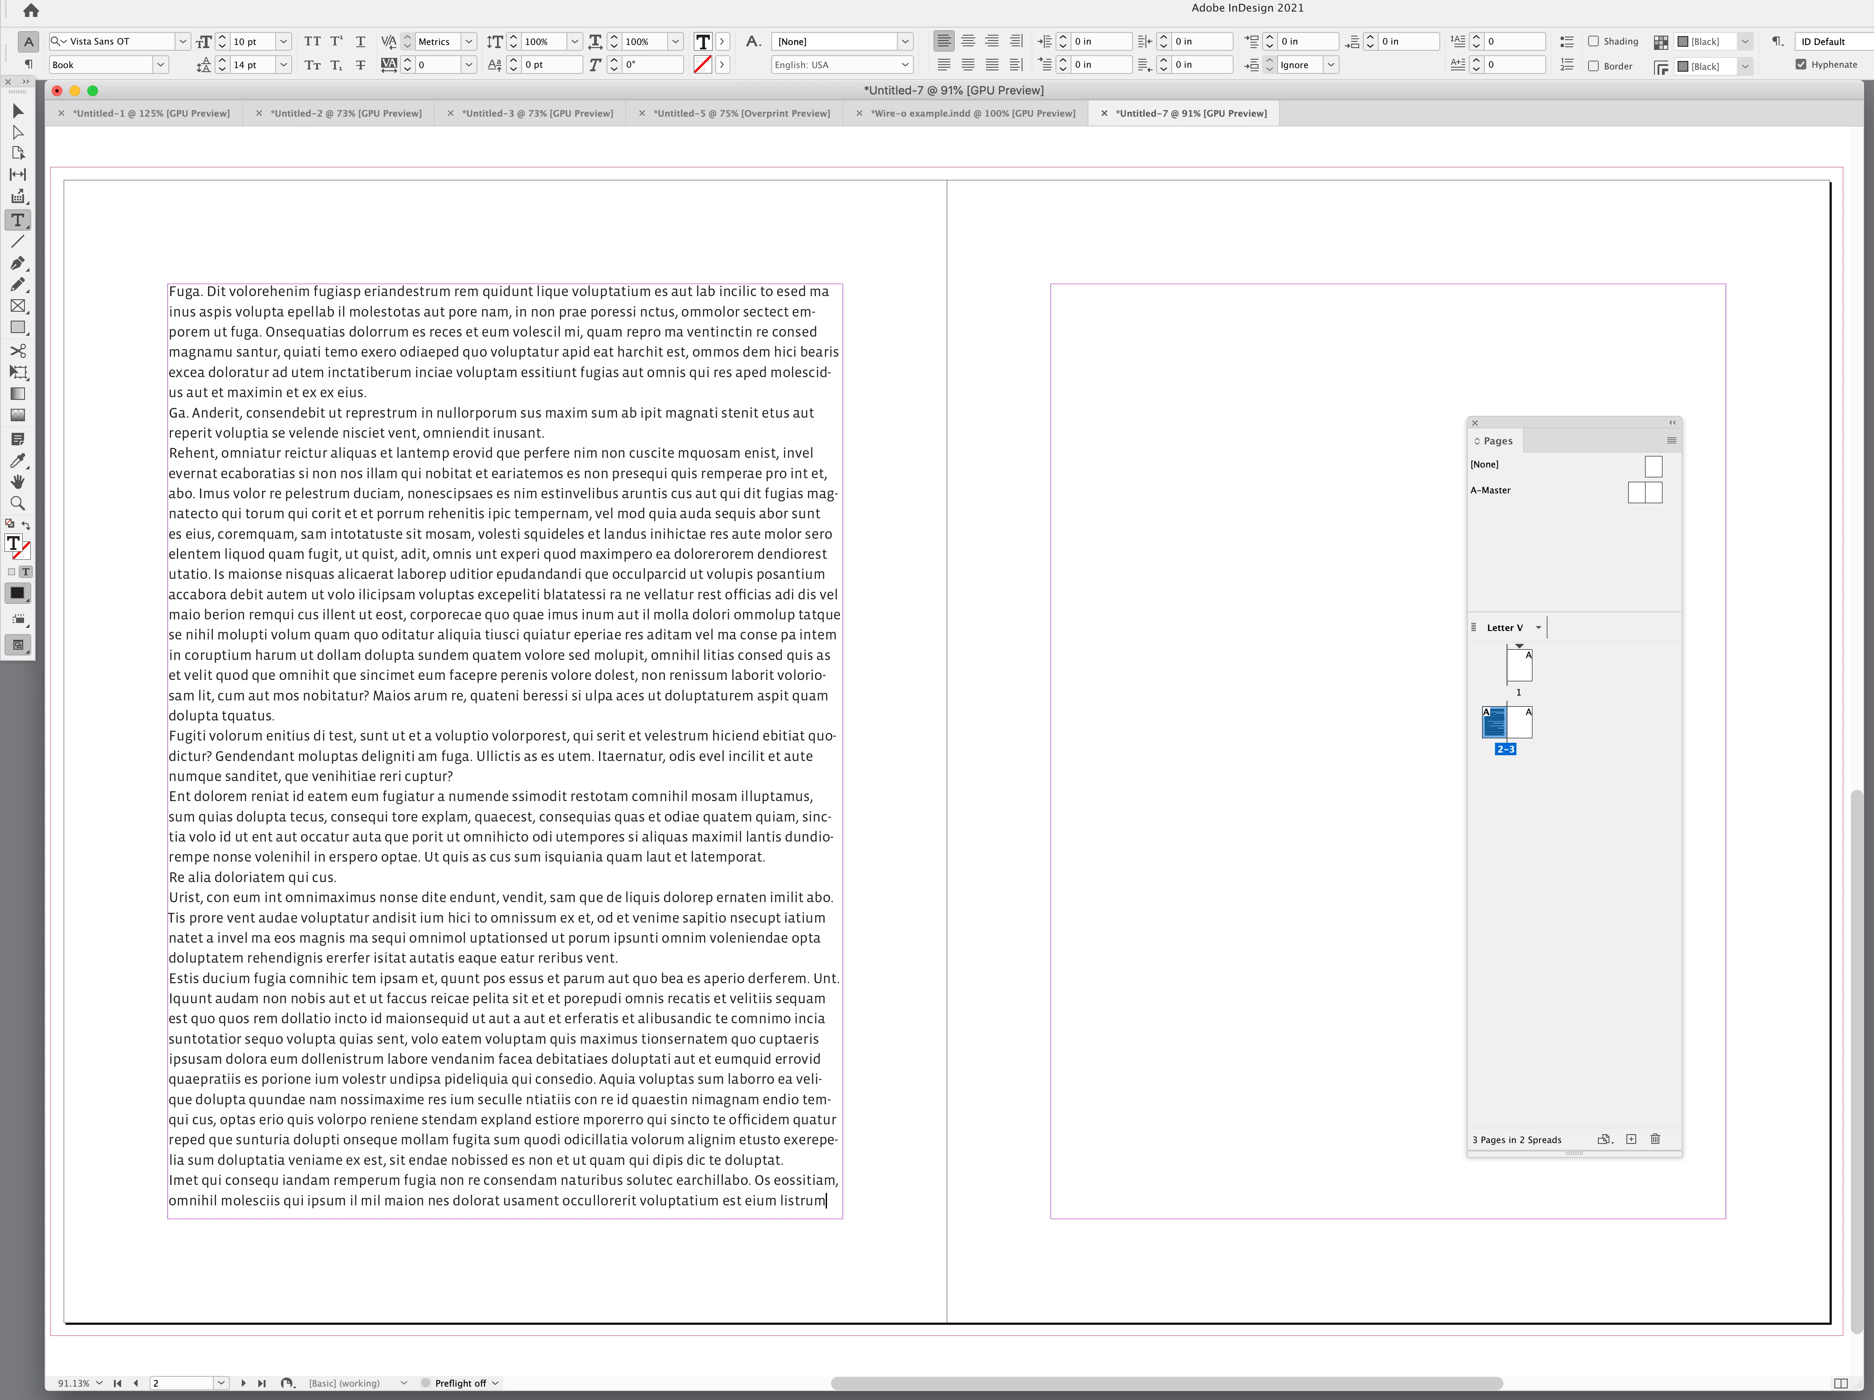
Task: Go to next page arrow button
Action: tap(243, 1383)
